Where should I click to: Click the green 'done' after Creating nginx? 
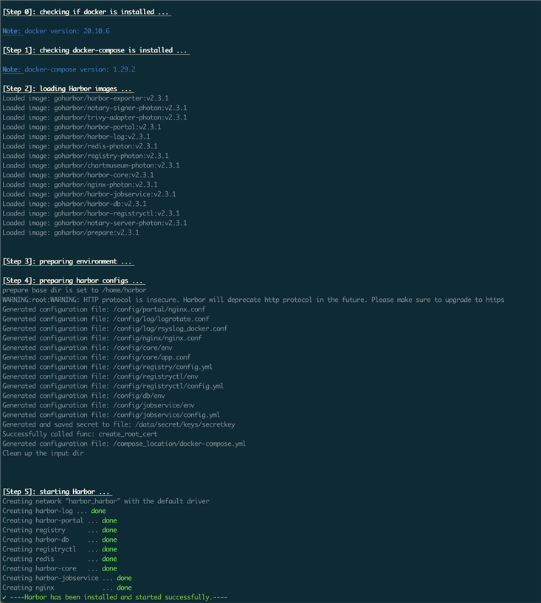click(124, 588)
